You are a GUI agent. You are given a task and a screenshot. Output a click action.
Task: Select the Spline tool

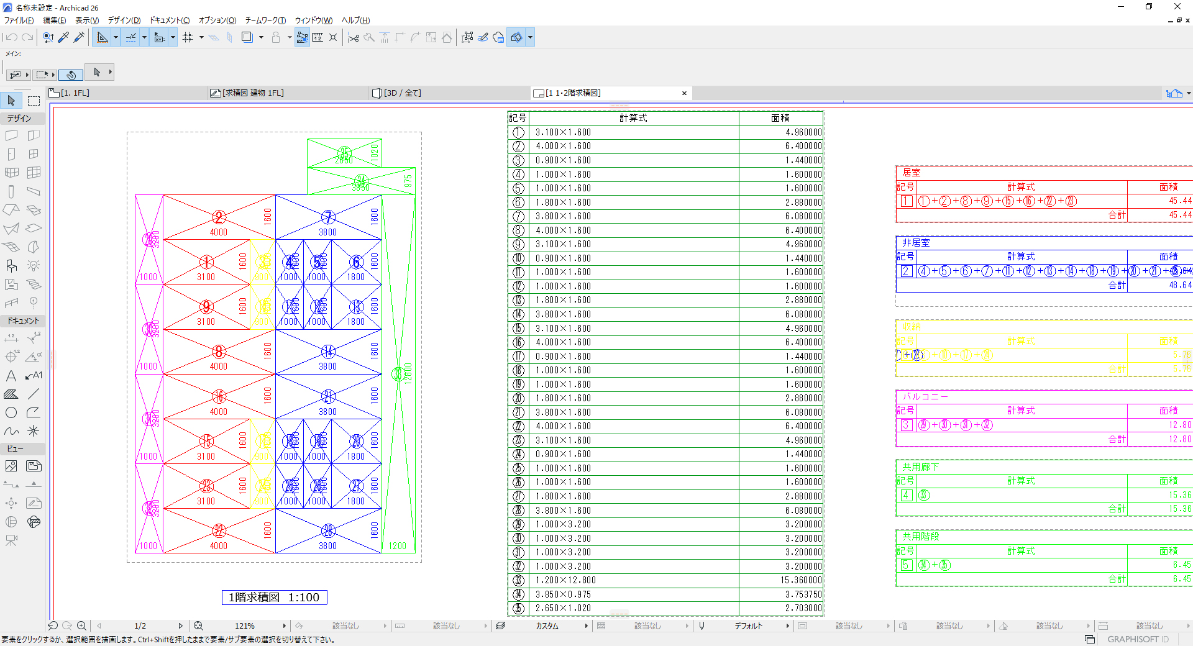pos(11,431)
